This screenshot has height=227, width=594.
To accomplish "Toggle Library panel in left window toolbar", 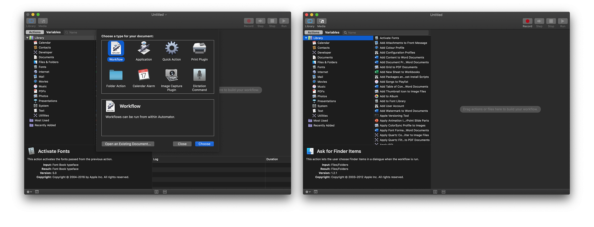I will (31, 21).
